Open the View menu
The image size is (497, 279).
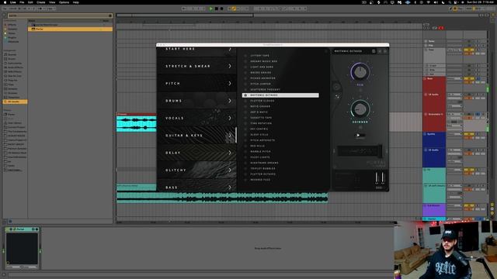(x=52, y=2)
